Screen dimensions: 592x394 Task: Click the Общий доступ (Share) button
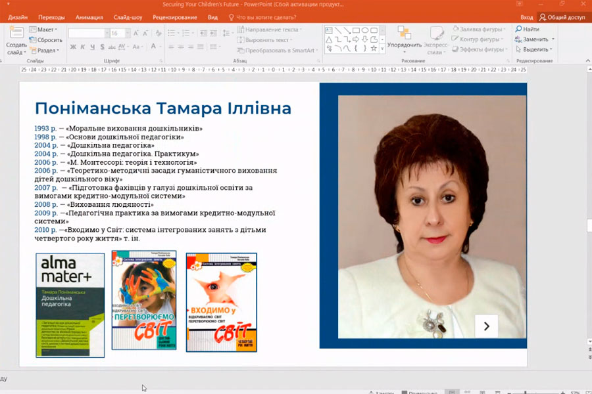coord(562,17)
